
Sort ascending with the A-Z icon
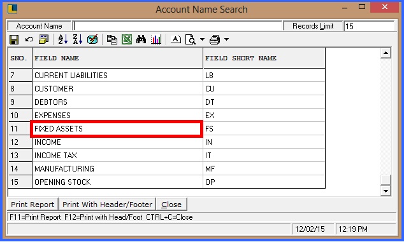pyautogui.click(x=63, y=39)
